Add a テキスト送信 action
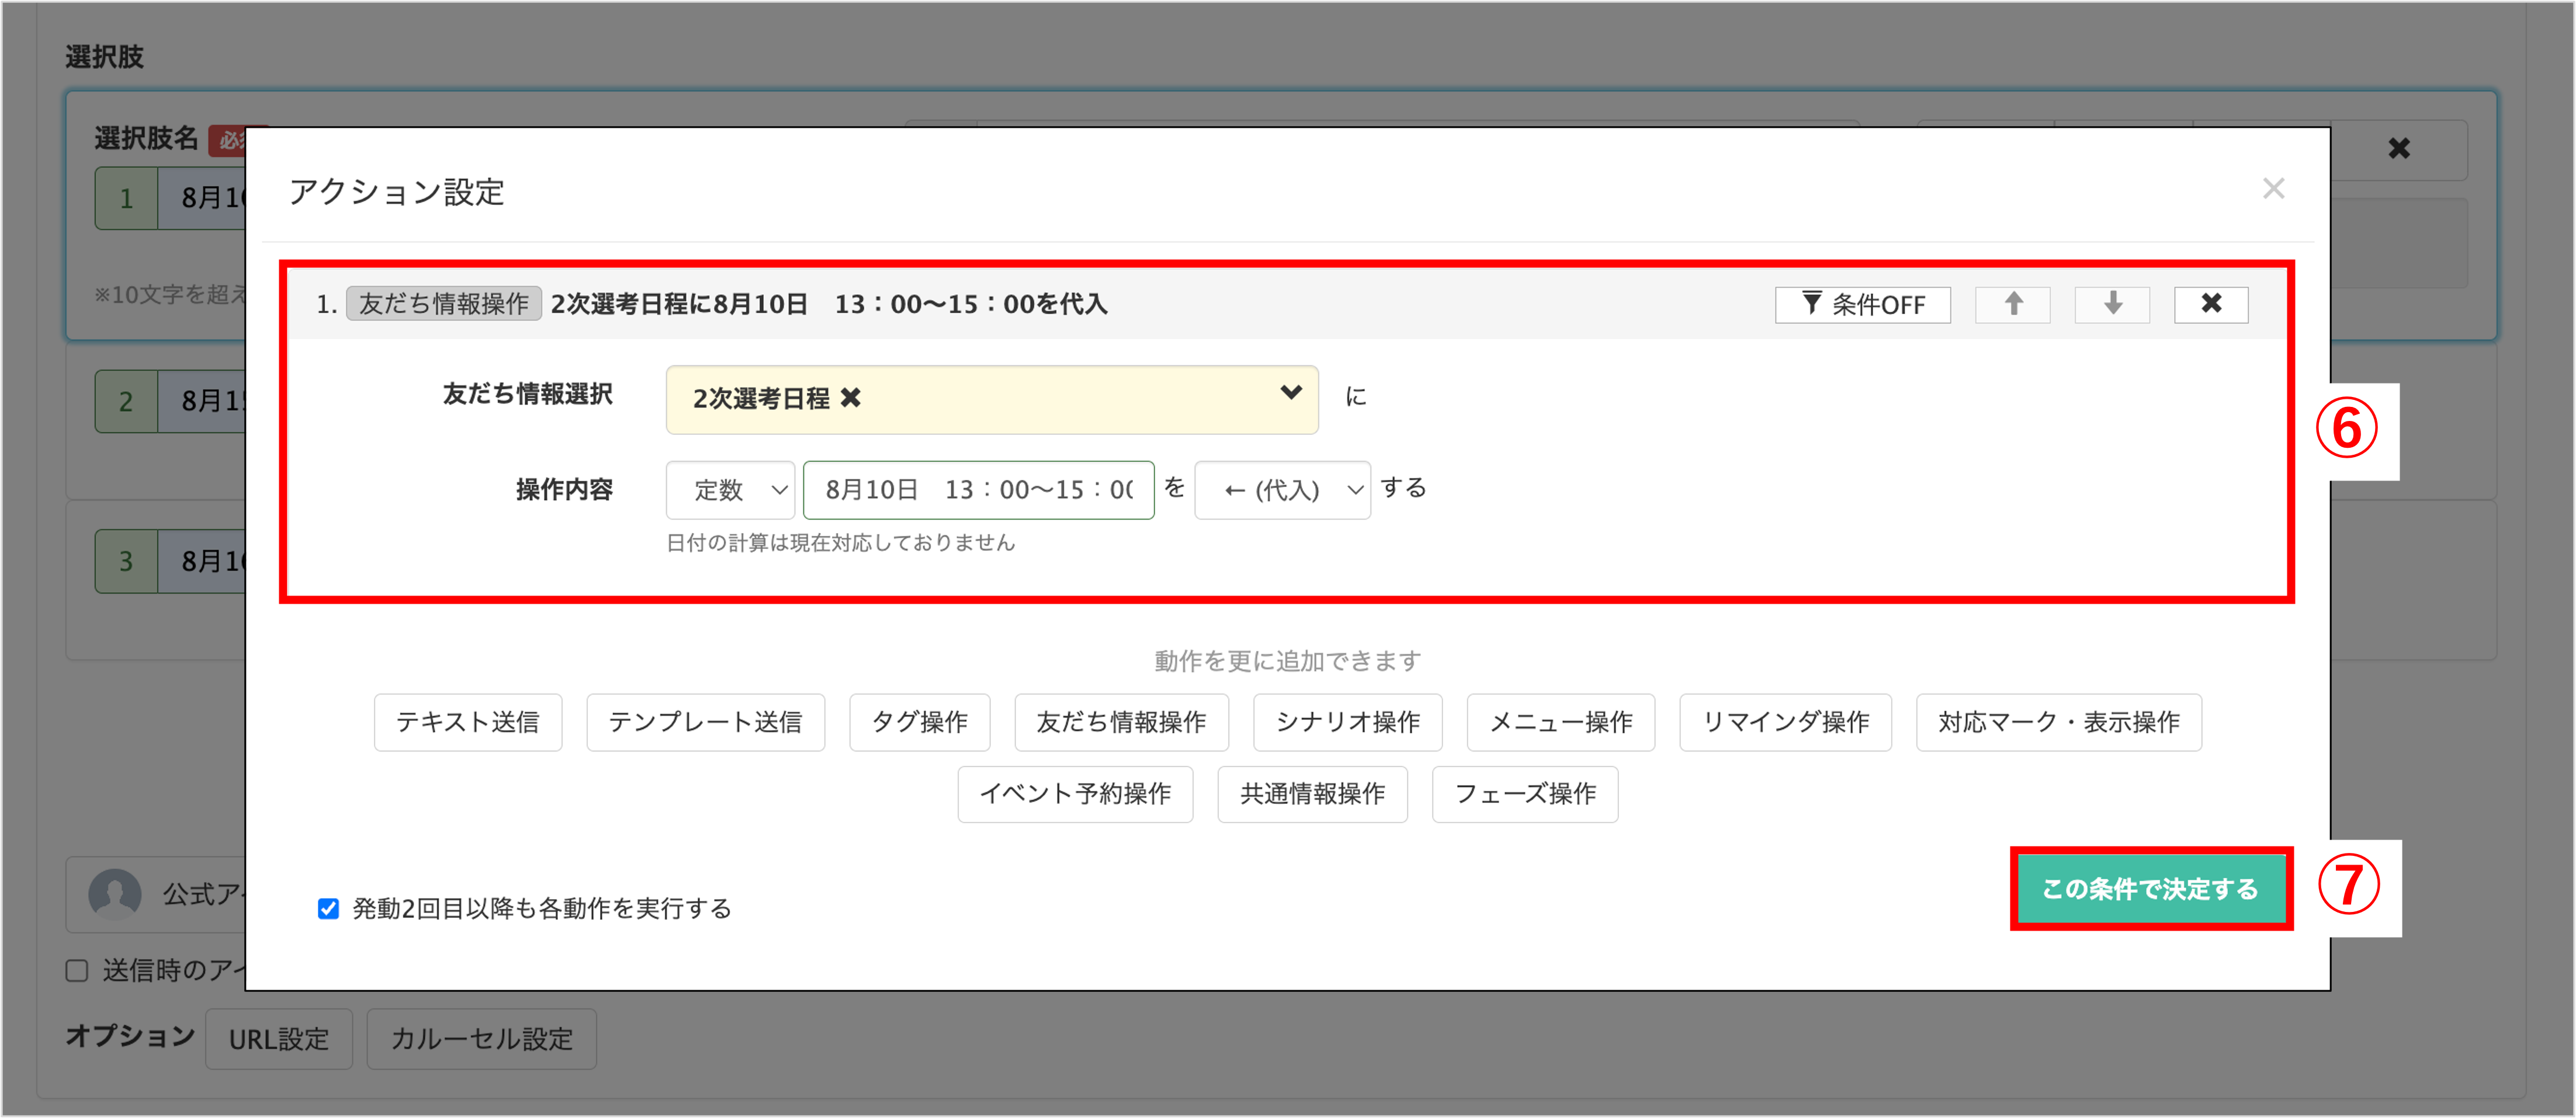This screenshot has width=2576, height=1118. [468, 722]
